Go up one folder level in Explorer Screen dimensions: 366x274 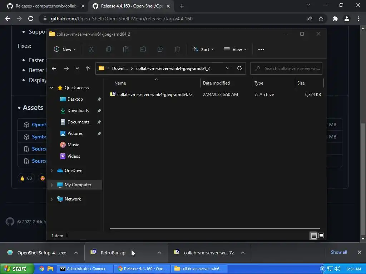click(x=88, y=68)
